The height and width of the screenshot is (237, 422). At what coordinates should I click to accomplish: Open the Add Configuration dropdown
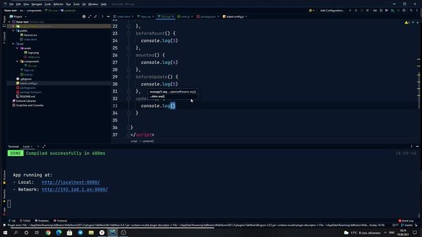tap(332, 11)
